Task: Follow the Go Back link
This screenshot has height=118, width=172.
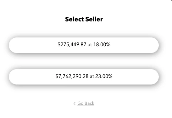Action: click(86, 103)
